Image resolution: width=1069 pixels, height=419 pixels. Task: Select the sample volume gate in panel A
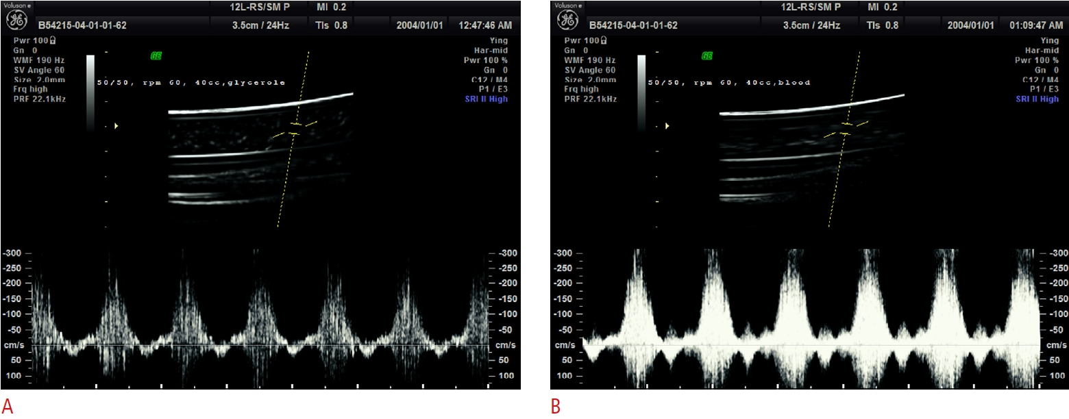pyautogui.click(x=295, y=129)
